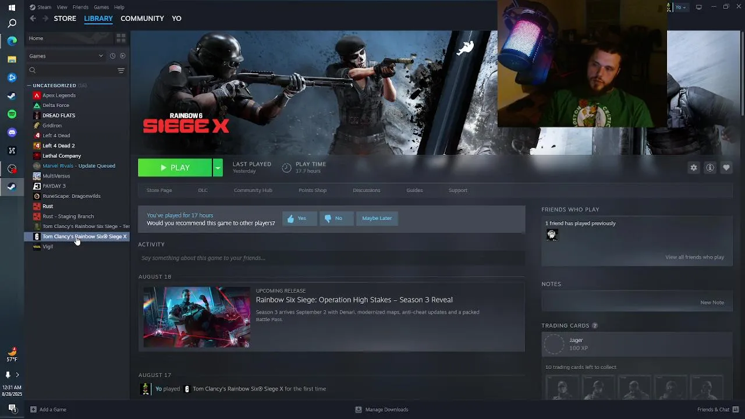
Task: Go to the COMMUNITY tab
Action: click(x=142, y=19)
